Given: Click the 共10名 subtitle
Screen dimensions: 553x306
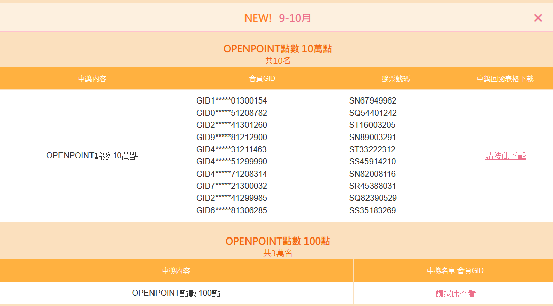Looking at the screenshot, I should click(278, 61).
